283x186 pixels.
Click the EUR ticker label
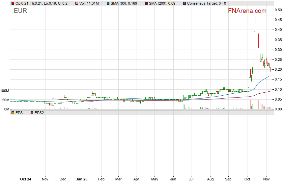tap(20, 11)
